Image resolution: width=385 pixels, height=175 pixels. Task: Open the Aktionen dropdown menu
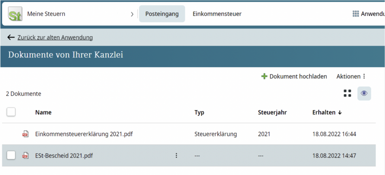351,76
